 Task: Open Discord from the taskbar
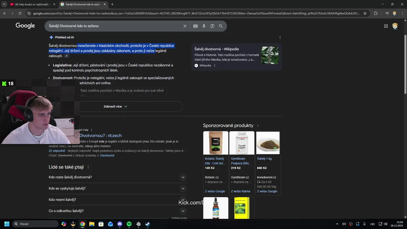(120, 224)
